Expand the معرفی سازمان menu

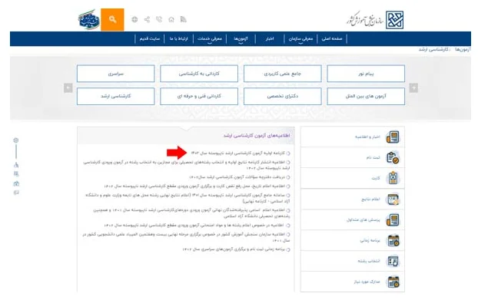pos(300,39)
